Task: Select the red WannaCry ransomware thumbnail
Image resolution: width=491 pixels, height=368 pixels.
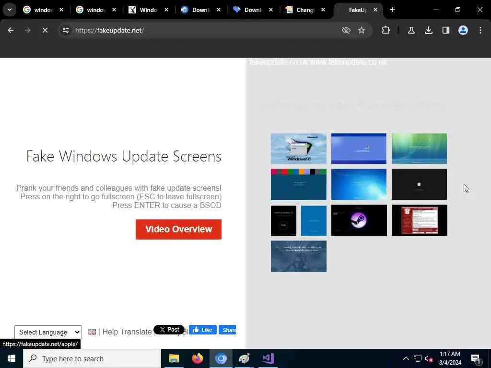Action: [x=419, y=220]
